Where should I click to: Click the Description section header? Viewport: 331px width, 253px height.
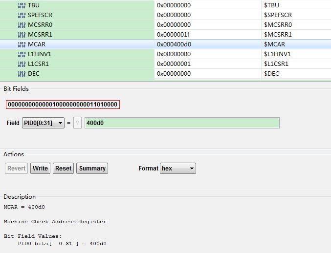20,197
